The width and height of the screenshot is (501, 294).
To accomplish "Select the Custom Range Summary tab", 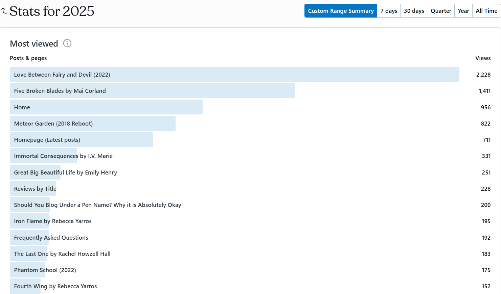I will pos(340,10).
